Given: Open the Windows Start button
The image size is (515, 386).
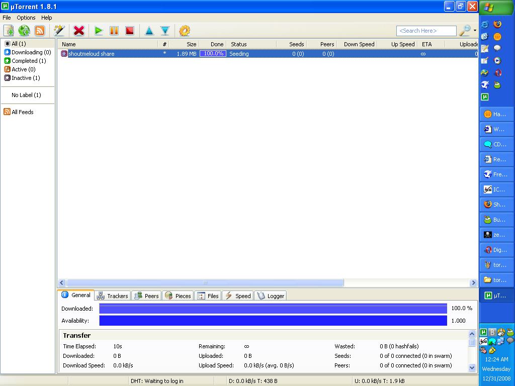Looking at the screenshot, I should click(x=496, y=8).
